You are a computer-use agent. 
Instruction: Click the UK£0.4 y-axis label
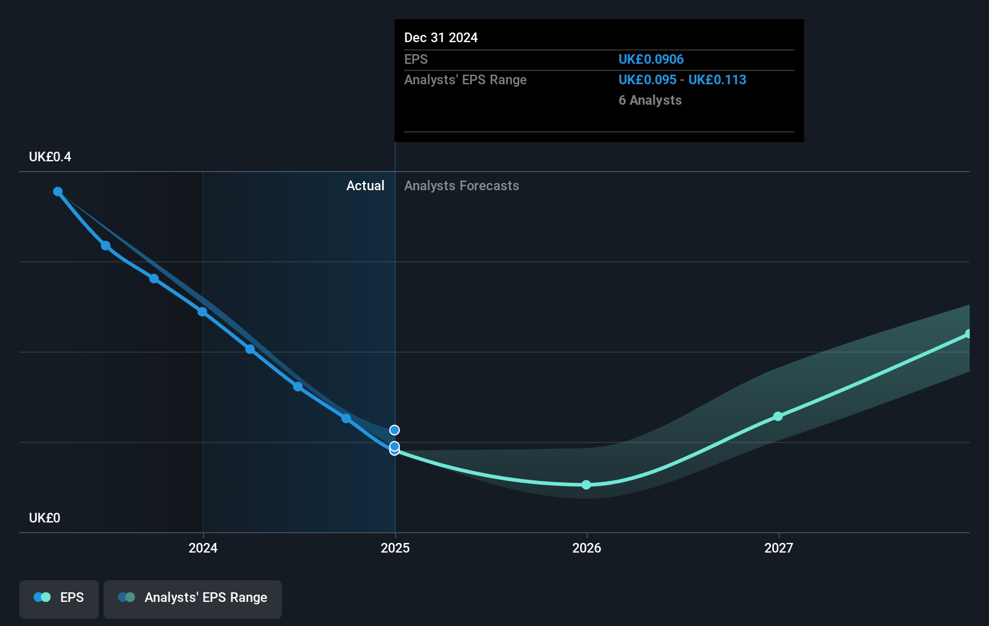pyautogui.click(x=50, y=157)
